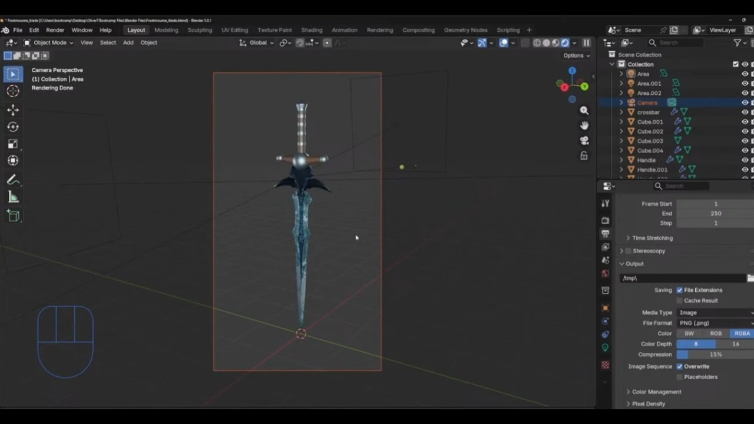Open Global transform orientation dropdown

click(257, 42)
